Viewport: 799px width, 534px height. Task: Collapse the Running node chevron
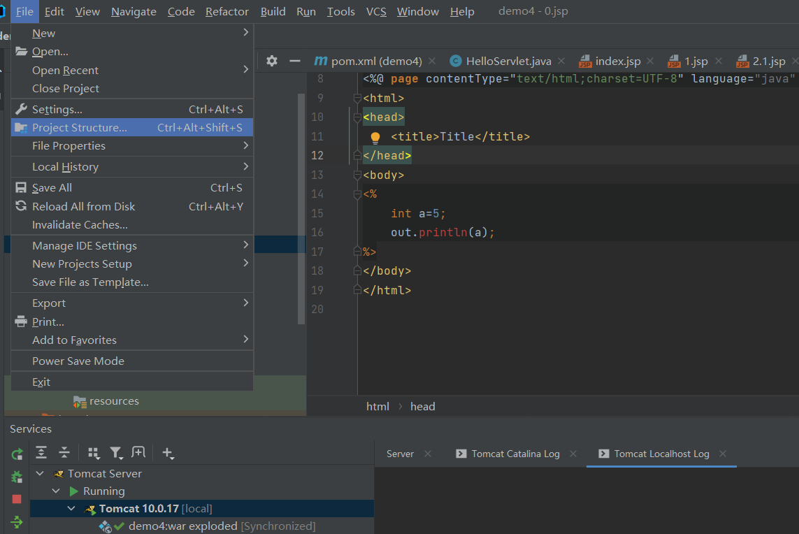[56, 491]
